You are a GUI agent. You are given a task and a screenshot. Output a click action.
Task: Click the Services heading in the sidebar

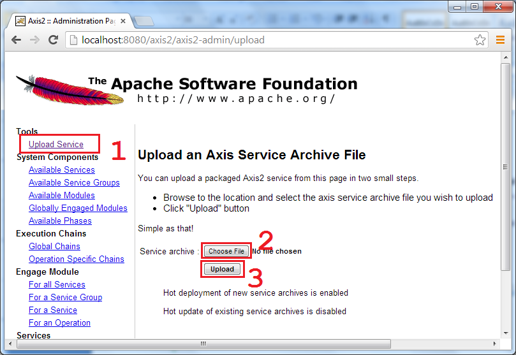pyautogui.click(x=34, y=335)
